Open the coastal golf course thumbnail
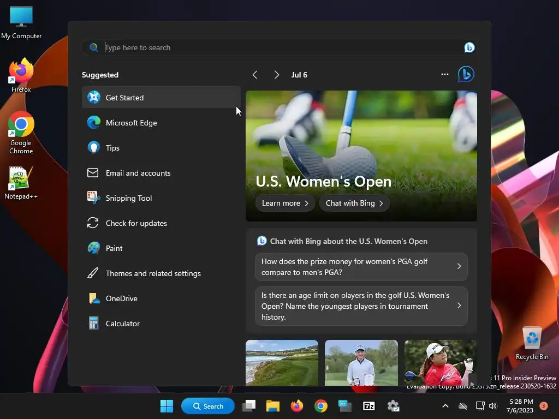 pyautogui.click(x=282, y=363)
